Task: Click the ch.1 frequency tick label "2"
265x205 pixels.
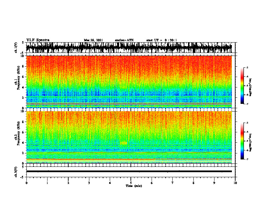Action: [23, 98]
